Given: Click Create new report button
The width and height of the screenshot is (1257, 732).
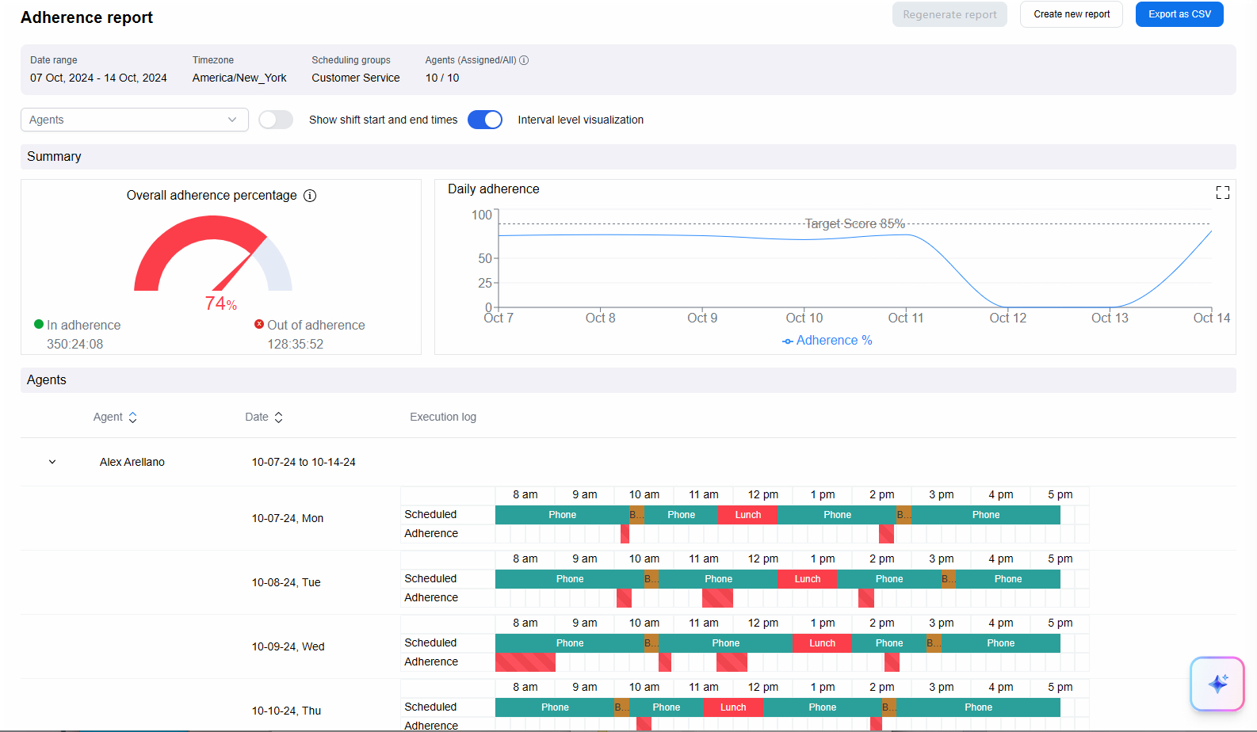Looking at the screenshot, I should [x=1071, y=14].
